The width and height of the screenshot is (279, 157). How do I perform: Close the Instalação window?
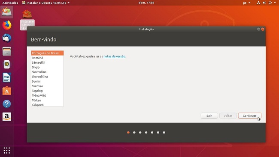point(263,29)
